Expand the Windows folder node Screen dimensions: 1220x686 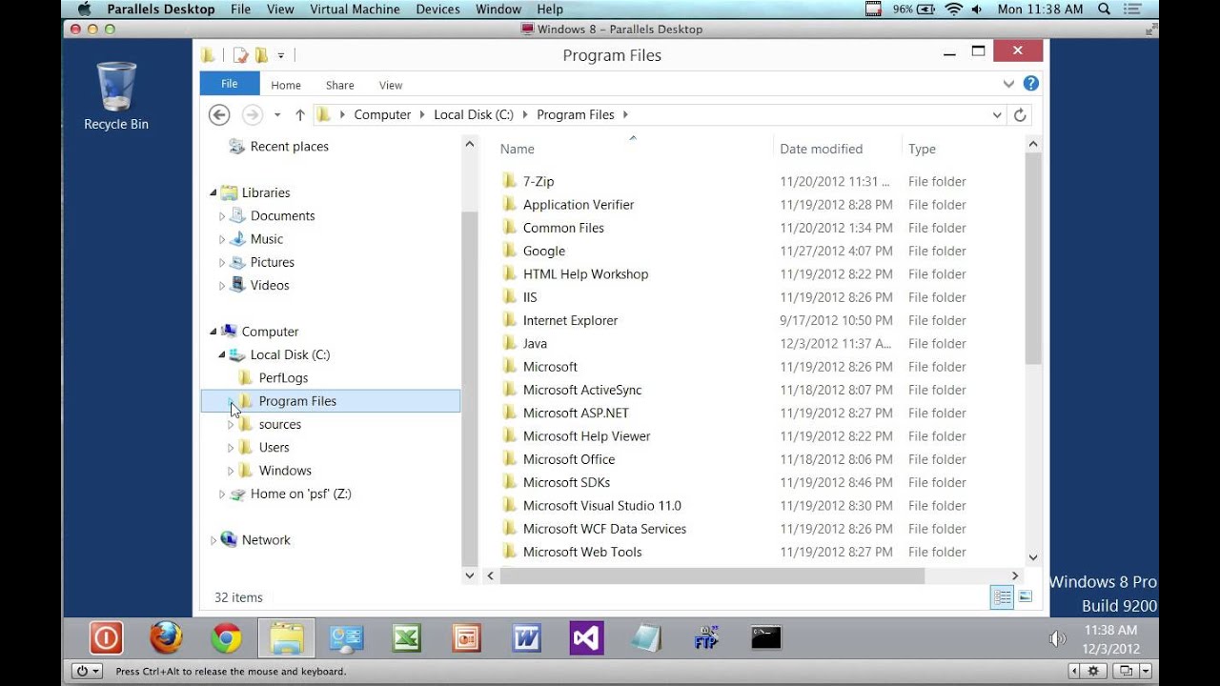click(x=231, y=471)
